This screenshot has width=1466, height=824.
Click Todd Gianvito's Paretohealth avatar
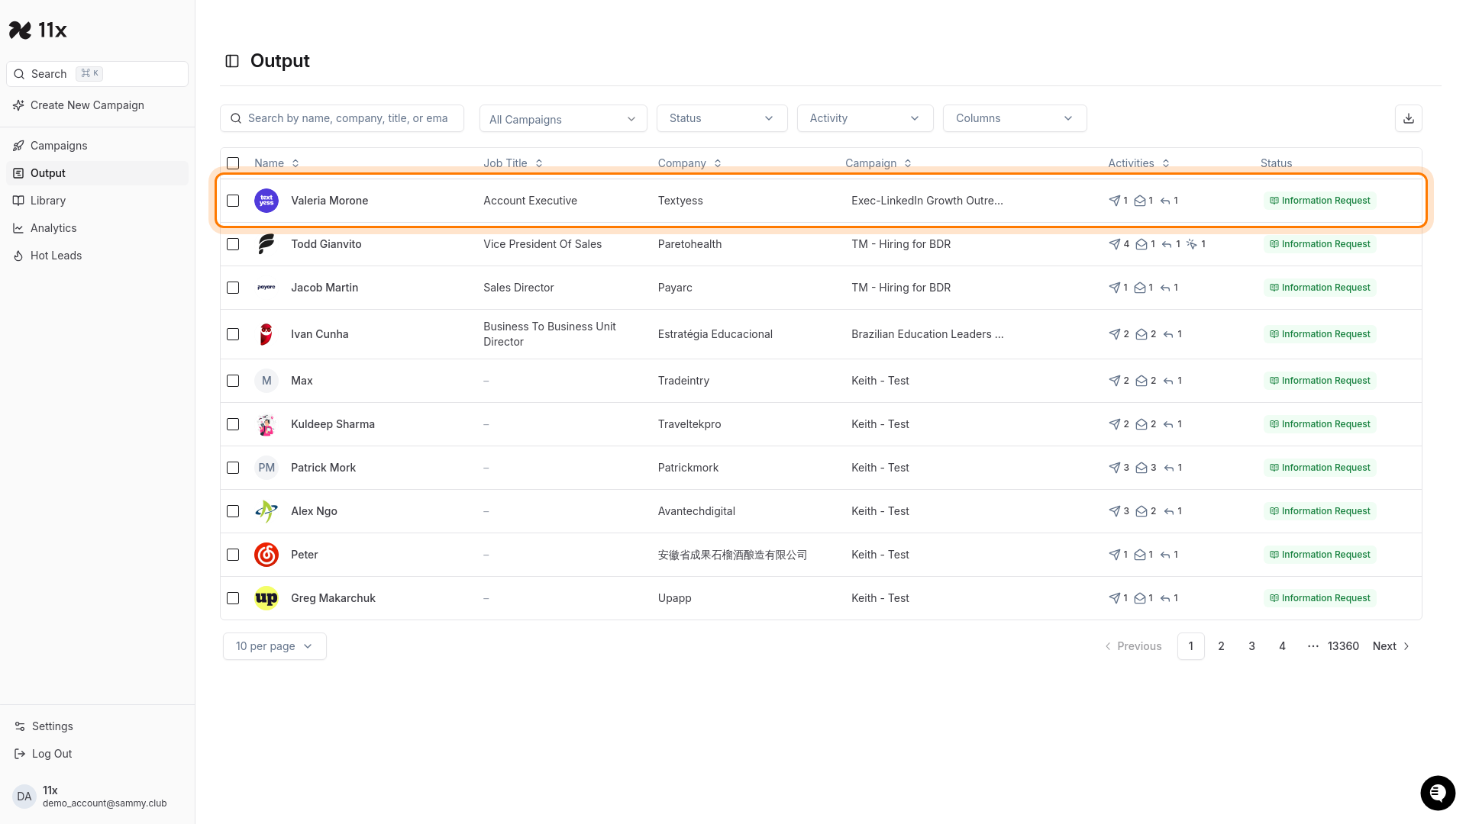coord(266,244)
